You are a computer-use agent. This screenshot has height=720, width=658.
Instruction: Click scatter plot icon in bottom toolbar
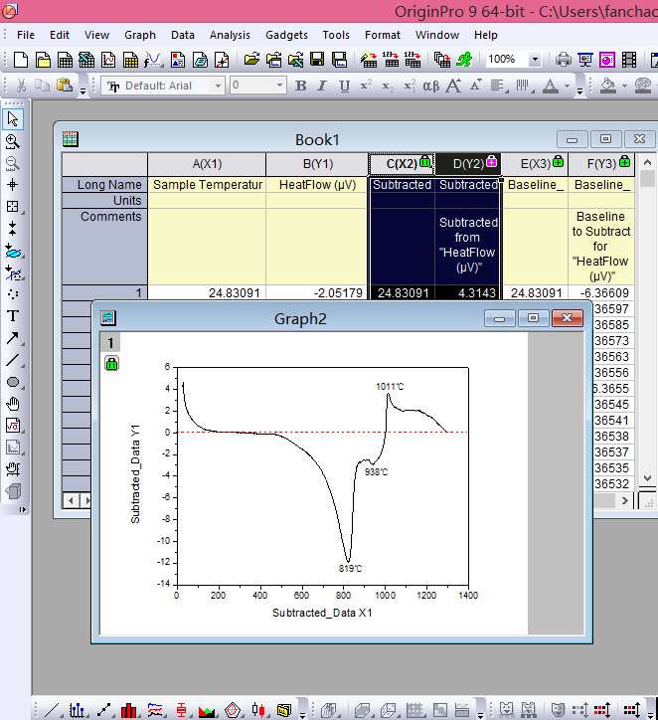(x=78, y=710)
